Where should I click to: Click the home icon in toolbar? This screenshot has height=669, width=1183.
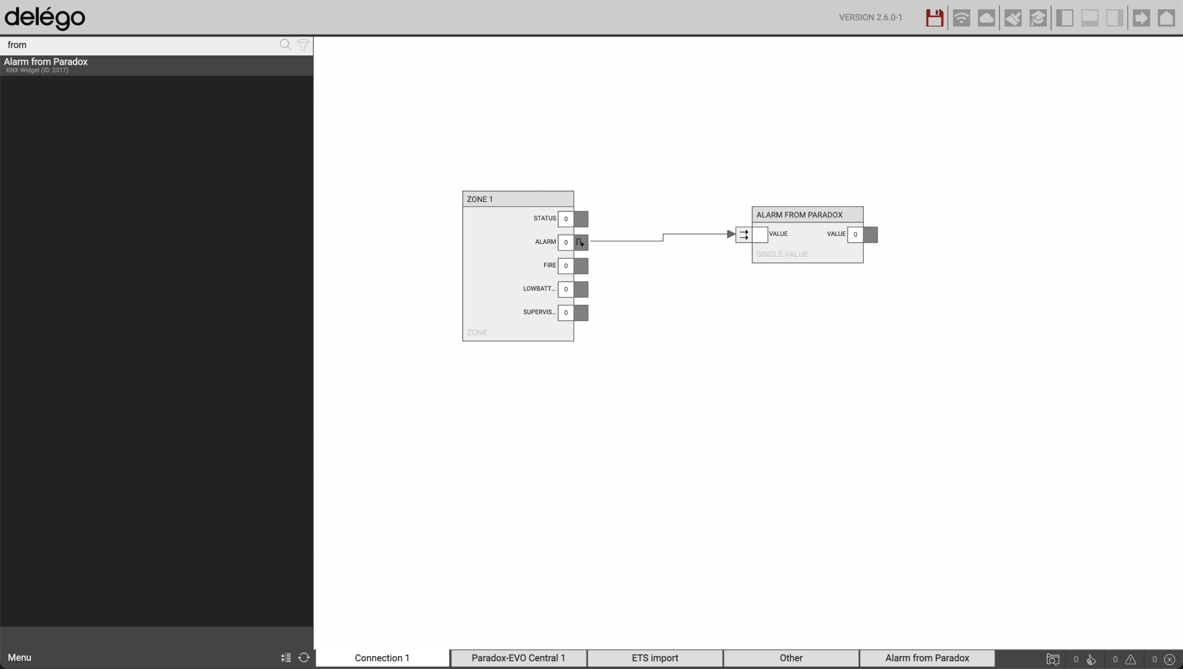tap(1166, 18)
